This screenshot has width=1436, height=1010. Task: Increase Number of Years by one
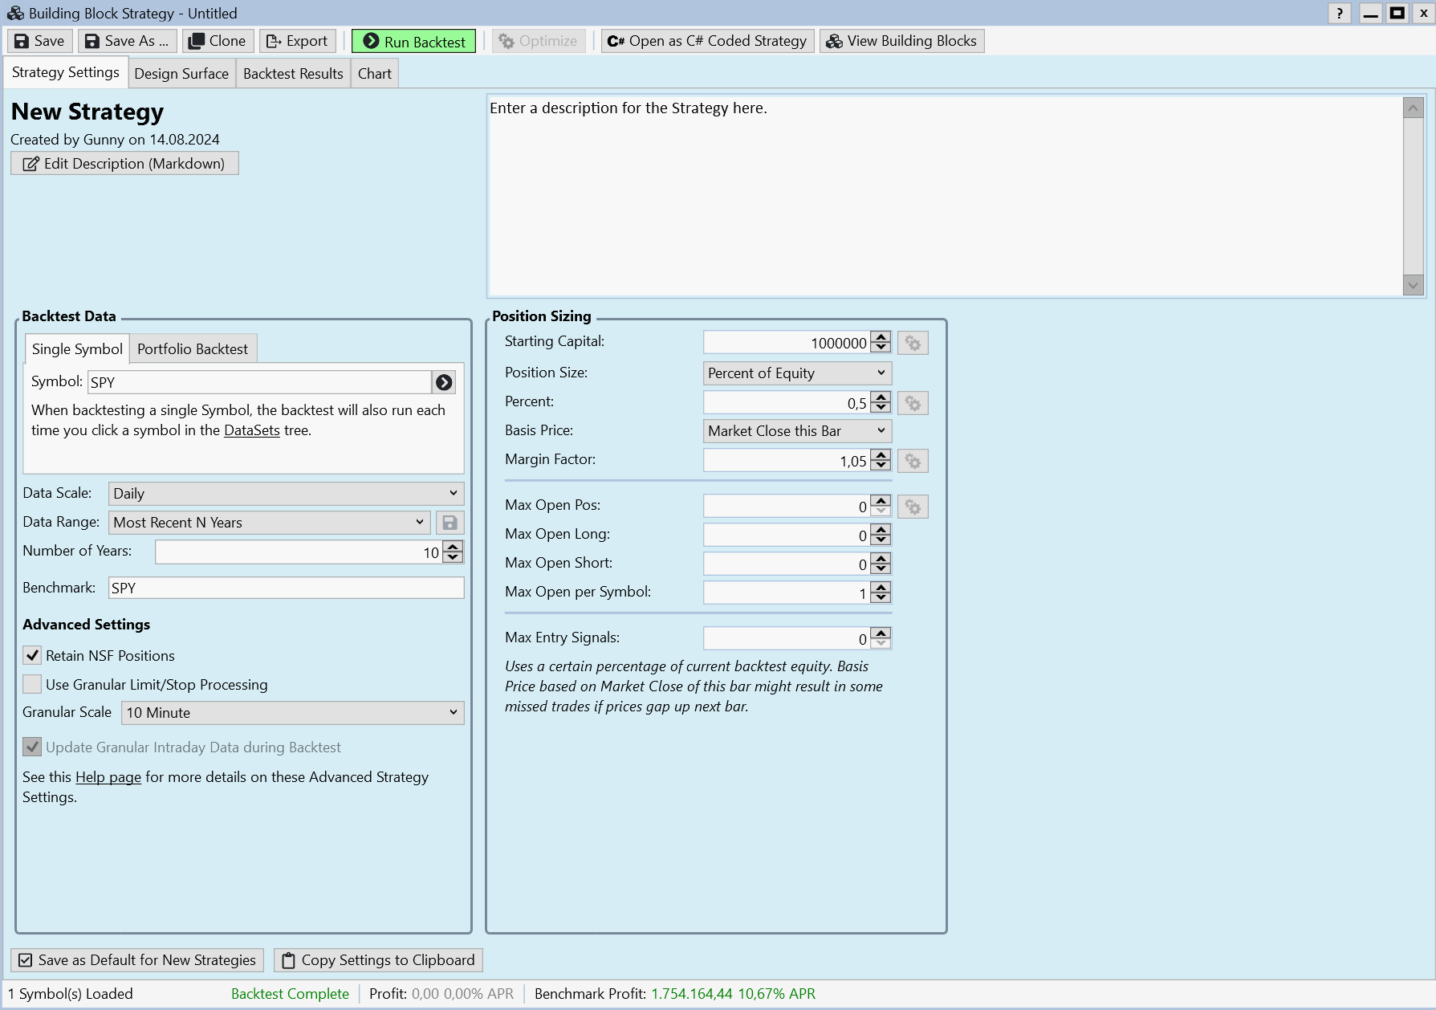[454, 547]
